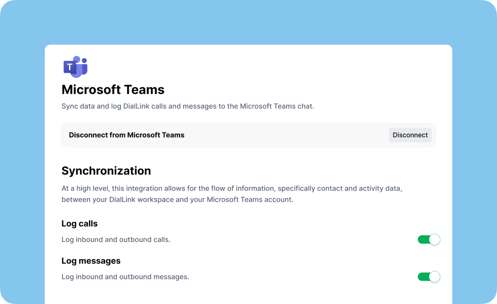This screenshot has height=304, width=497.
Task: Click the white T tile in the Teams logo
Action: [x=70, y=67]
